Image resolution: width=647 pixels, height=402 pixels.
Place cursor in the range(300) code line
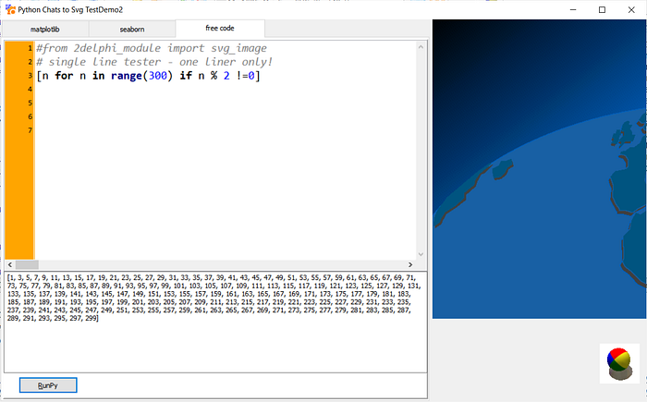coord(149,76)
